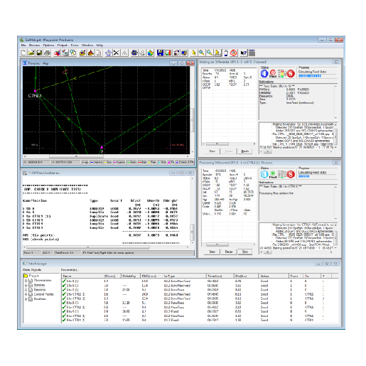Print using the printer toolbar icon

(x=47, y=53)
